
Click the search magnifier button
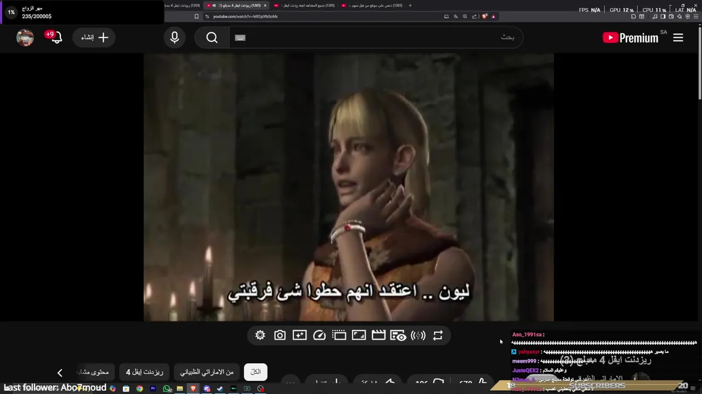tap(212, 38)
